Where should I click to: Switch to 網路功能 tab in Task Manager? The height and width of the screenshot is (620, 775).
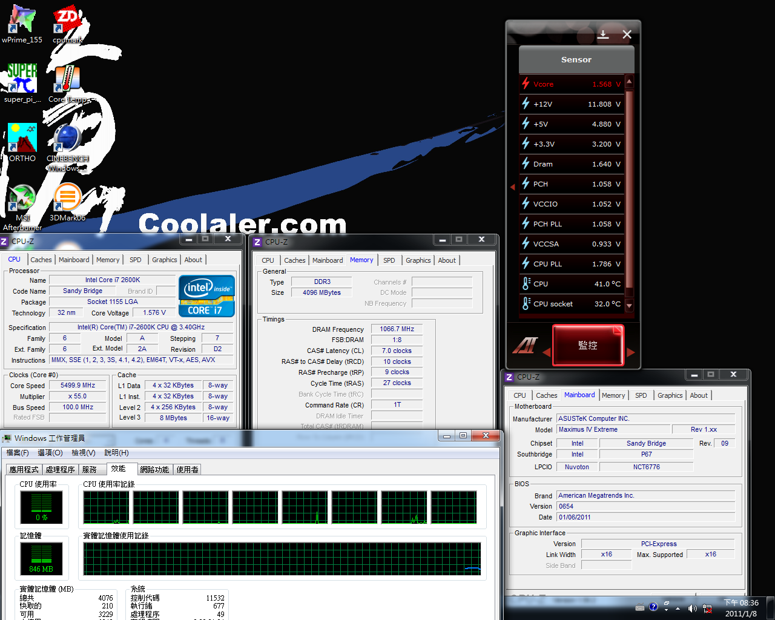click(155, 469)
